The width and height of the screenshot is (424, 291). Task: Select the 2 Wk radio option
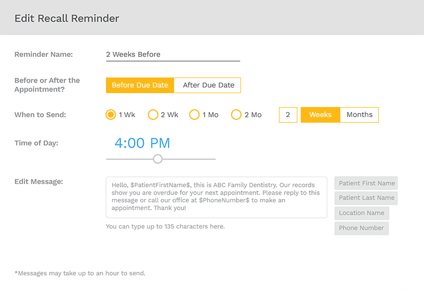[x=153, y=115]
